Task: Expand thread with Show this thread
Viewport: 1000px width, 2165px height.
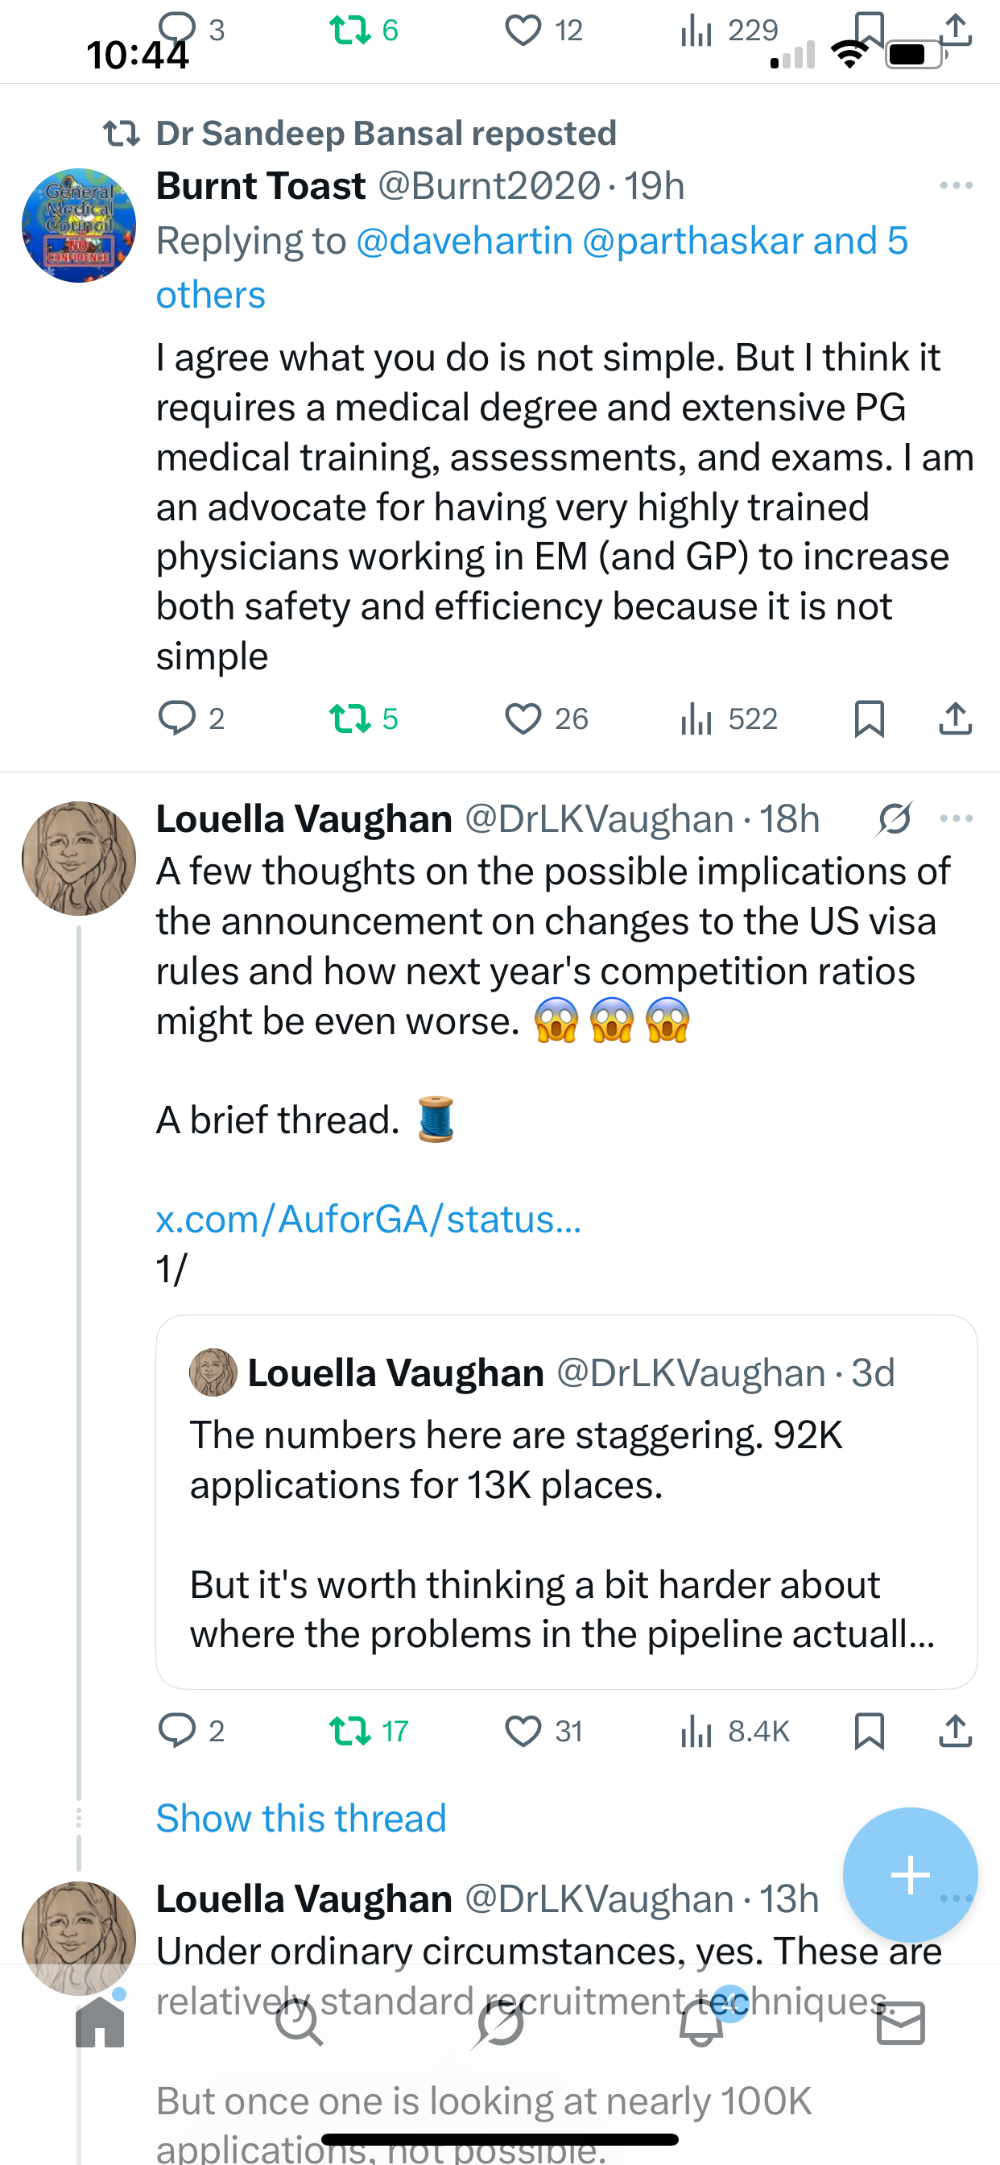Action: 301,1818
